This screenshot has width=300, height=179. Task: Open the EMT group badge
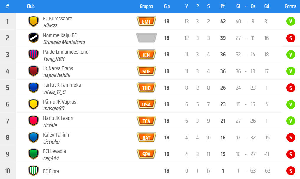[146, 21]
